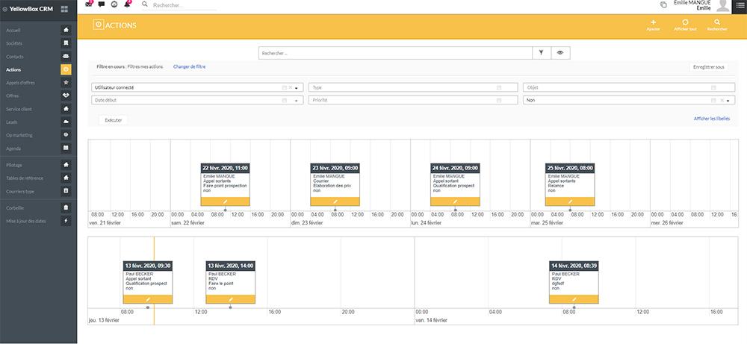Open the chat messages icon
Image resolution: width=747 pixels, height=344 pixels.
click(102, 4)
